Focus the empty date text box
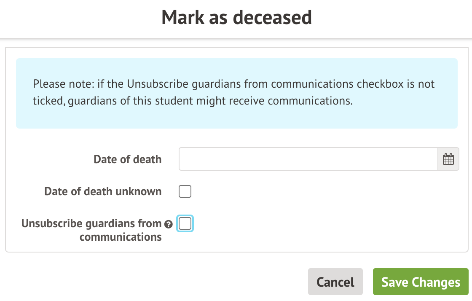 [x=308, y=159]
